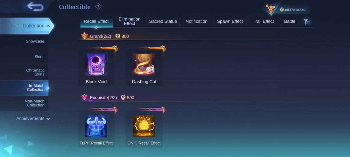
Task: Open Chromatic Skins in the sidebar
Action: click(x=35, y=72)
